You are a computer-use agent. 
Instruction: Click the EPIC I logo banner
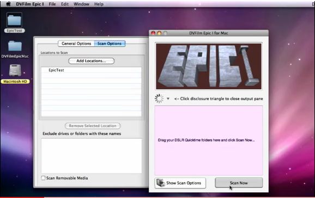tap(209, 66)
